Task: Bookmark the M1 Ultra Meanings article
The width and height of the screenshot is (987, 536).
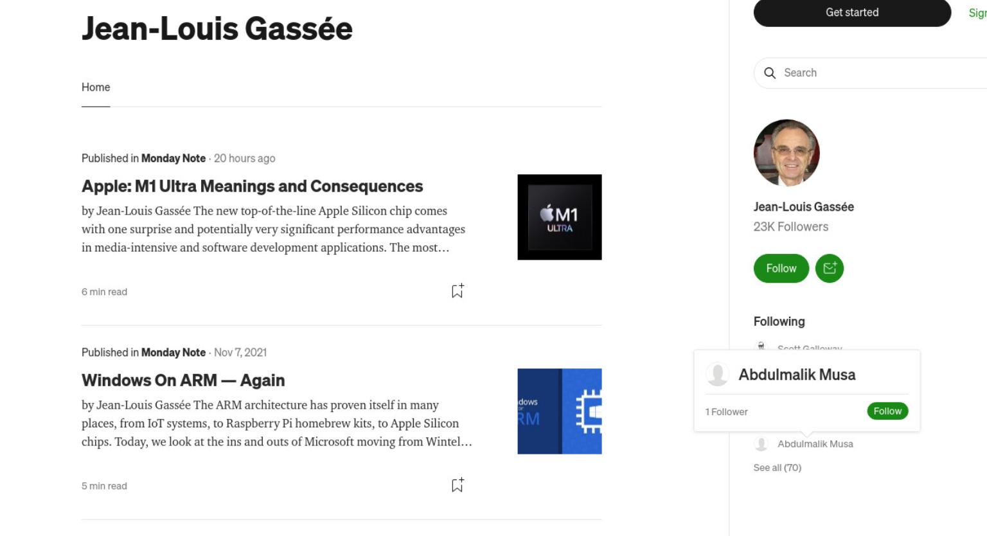Action: [x=458, y=291]
